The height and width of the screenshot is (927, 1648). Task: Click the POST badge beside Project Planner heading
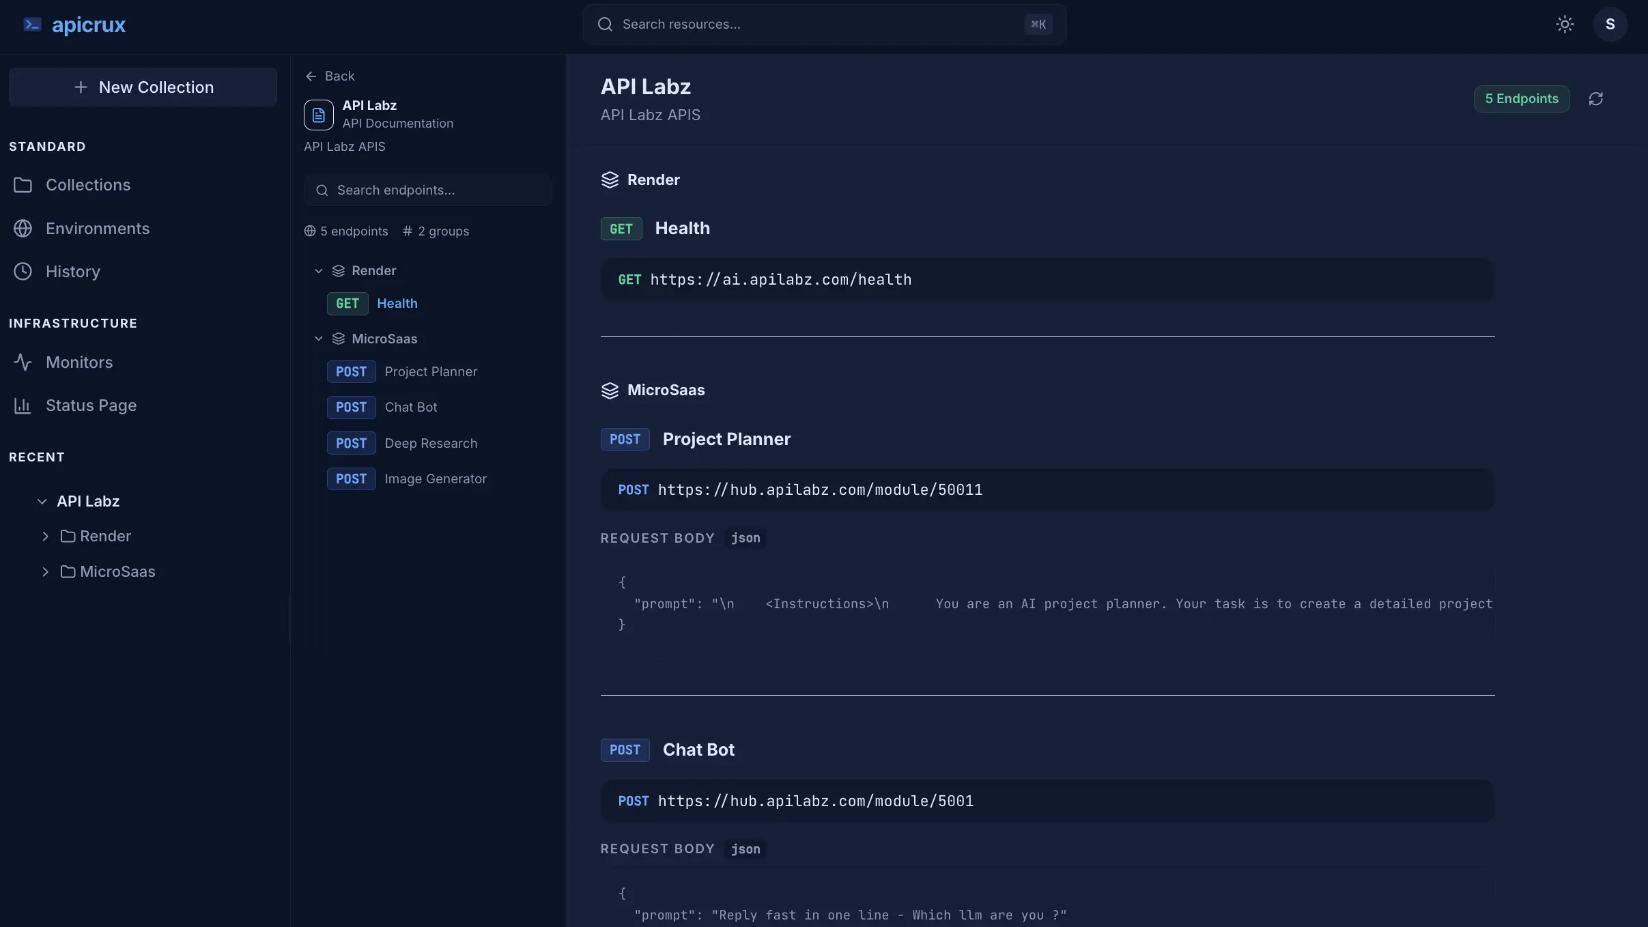pos(625,440)
